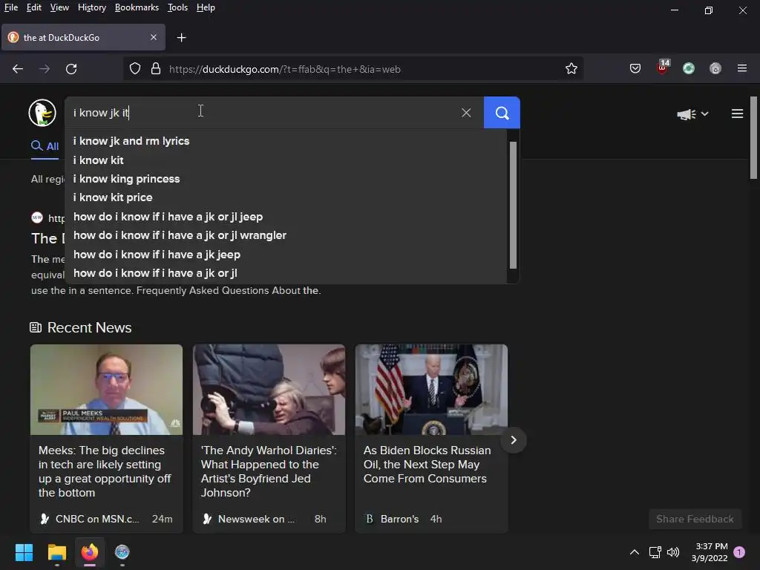The height and width of the screenshot is (570, 760).
Task: Open the Firefox application hamburger menu
Action: tap(742, 68)
